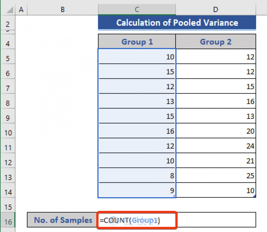Select cell C7 containing 12

click(137, 86)
